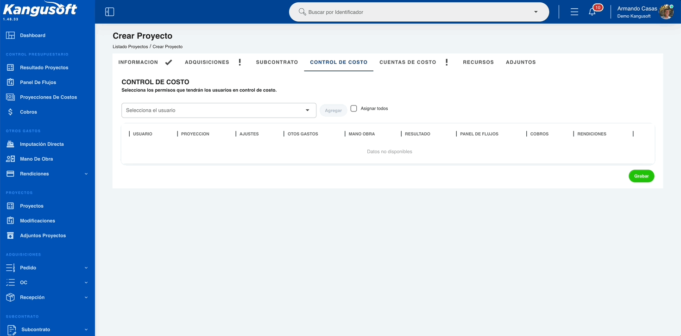Switch to the SUBCONTRATO tab
This screenshot has height=336, width=681.
[x=277, y=62]
